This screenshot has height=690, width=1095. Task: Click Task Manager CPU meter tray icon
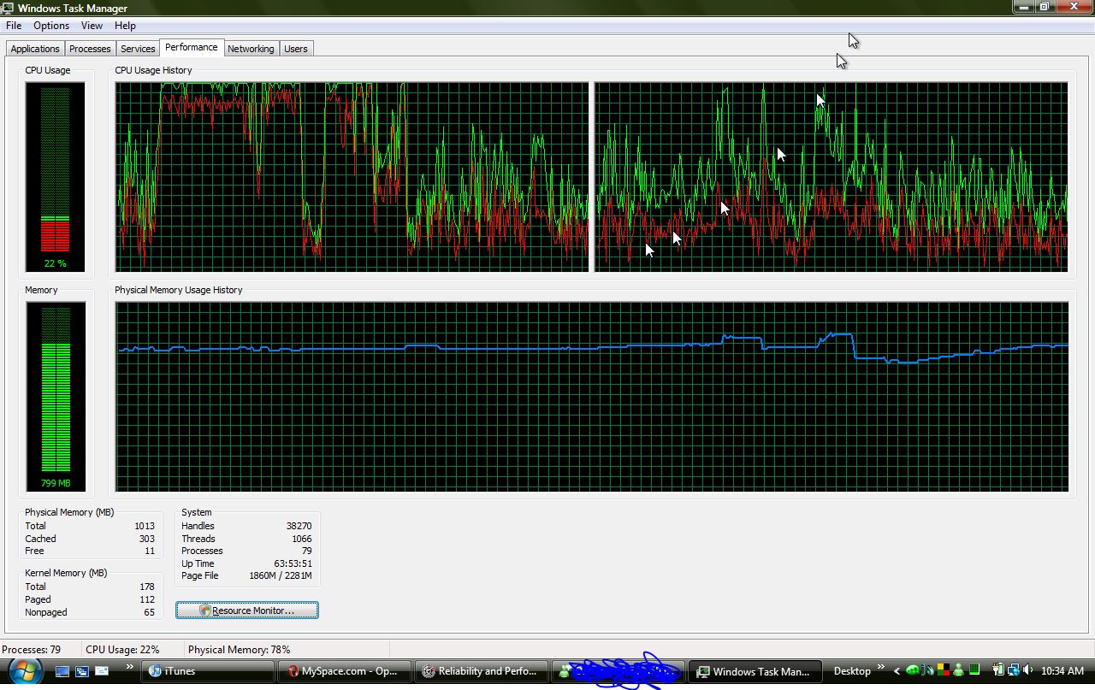point(974,669)
